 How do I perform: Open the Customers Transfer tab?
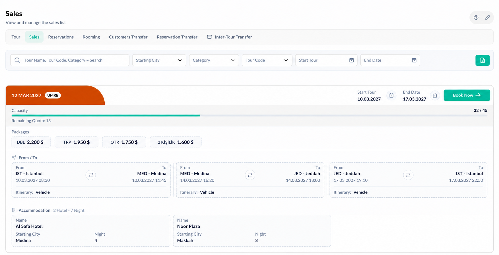[128, 37]
